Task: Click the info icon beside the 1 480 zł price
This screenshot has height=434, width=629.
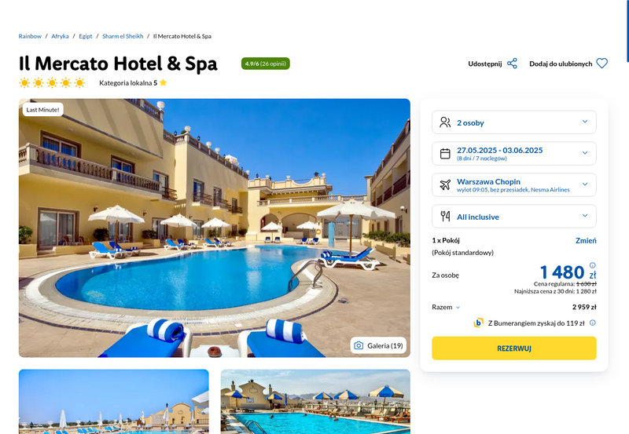Action: 593,265
